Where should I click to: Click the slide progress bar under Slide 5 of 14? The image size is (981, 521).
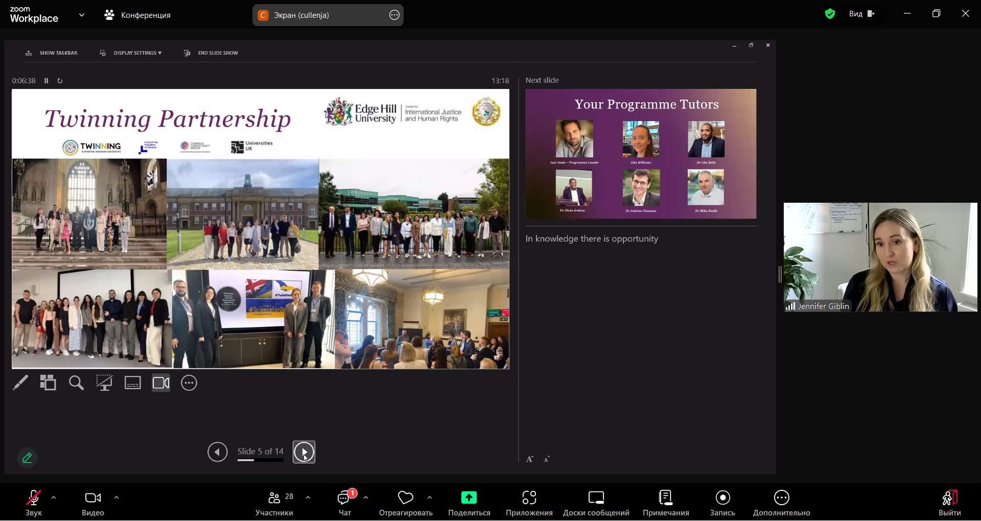click(x=260, y=460)
